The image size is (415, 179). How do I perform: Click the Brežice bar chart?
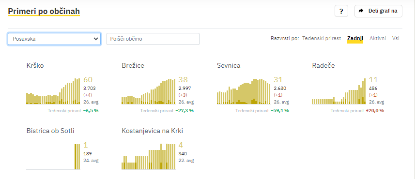pyautogui.click(x=148, y=91)
